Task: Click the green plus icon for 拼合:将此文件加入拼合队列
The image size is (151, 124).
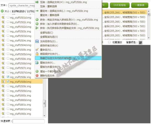Action: tap(37, 20)
